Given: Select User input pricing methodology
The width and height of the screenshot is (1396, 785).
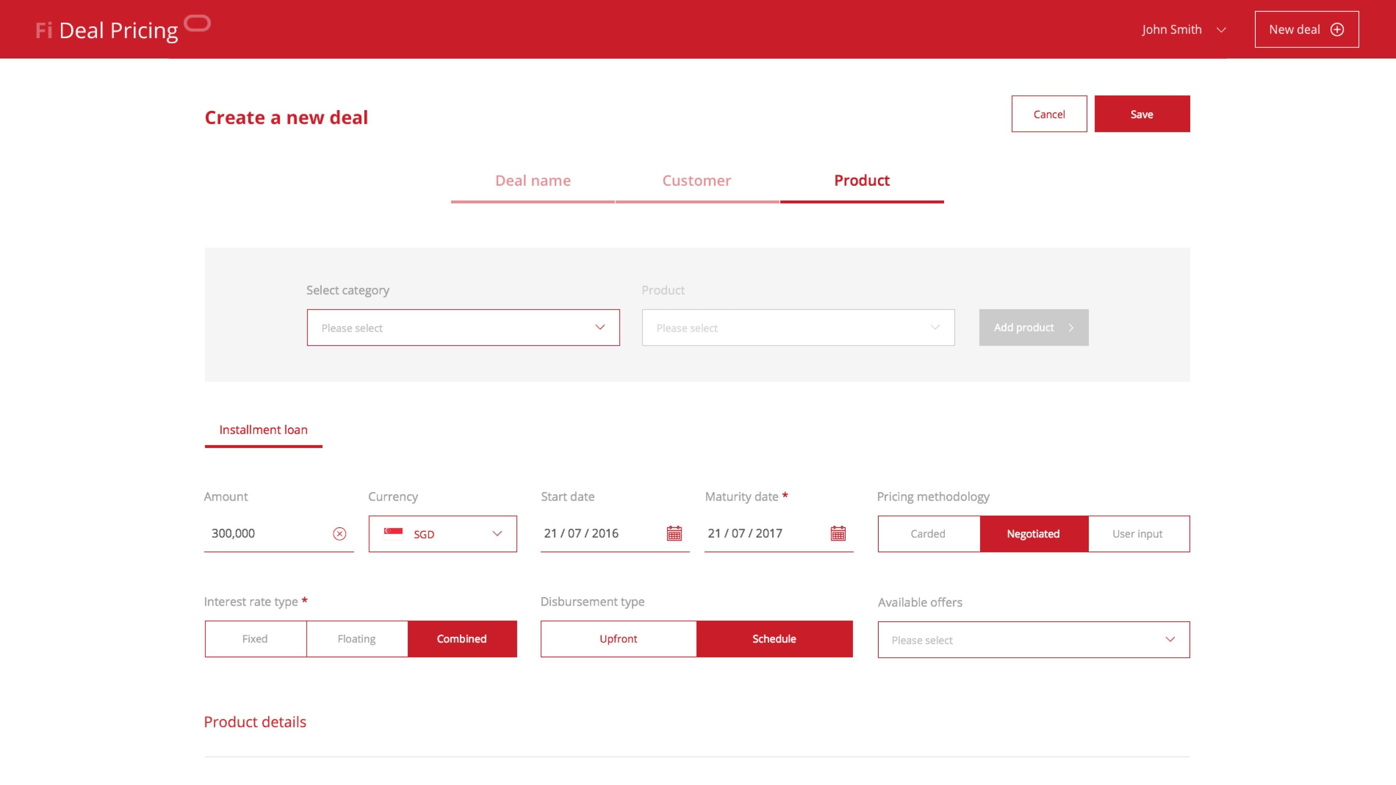Looking at the screenshot, I should (x=1139, y=534).
